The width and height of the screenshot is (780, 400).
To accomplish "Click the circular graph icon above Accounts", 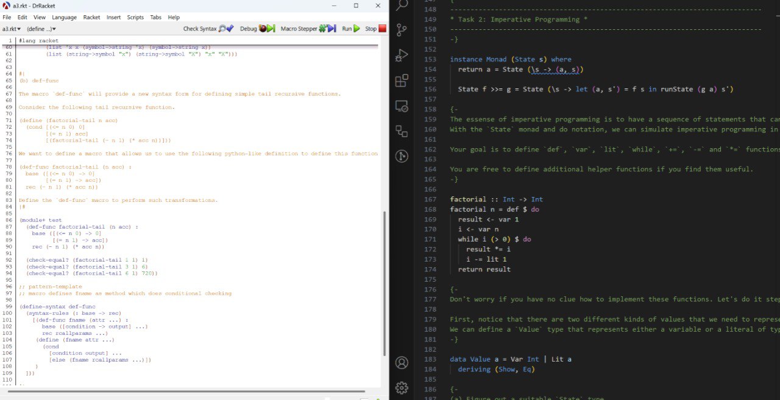I will click(x=402, y=157).
